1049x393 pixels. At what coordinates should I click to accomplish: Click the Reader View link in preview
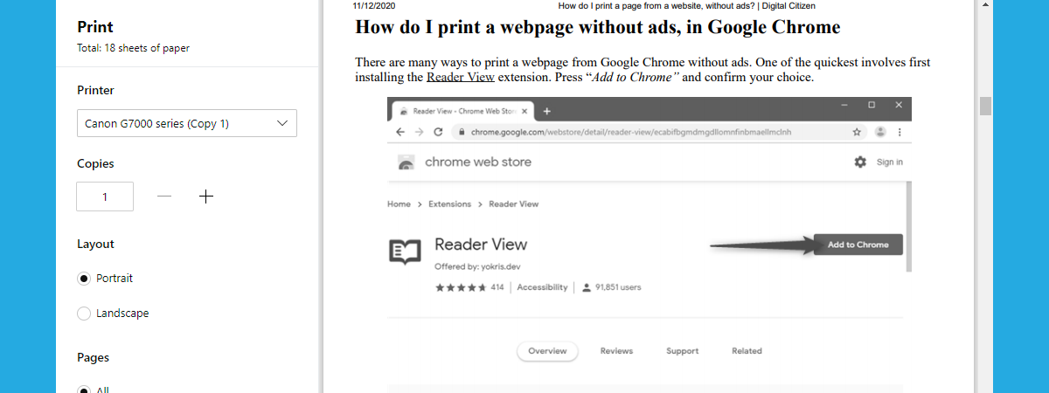tap(461, 77)
